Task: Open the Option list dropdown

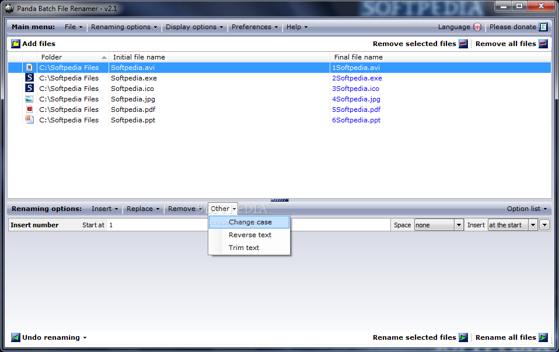Action: click(527, 209)
